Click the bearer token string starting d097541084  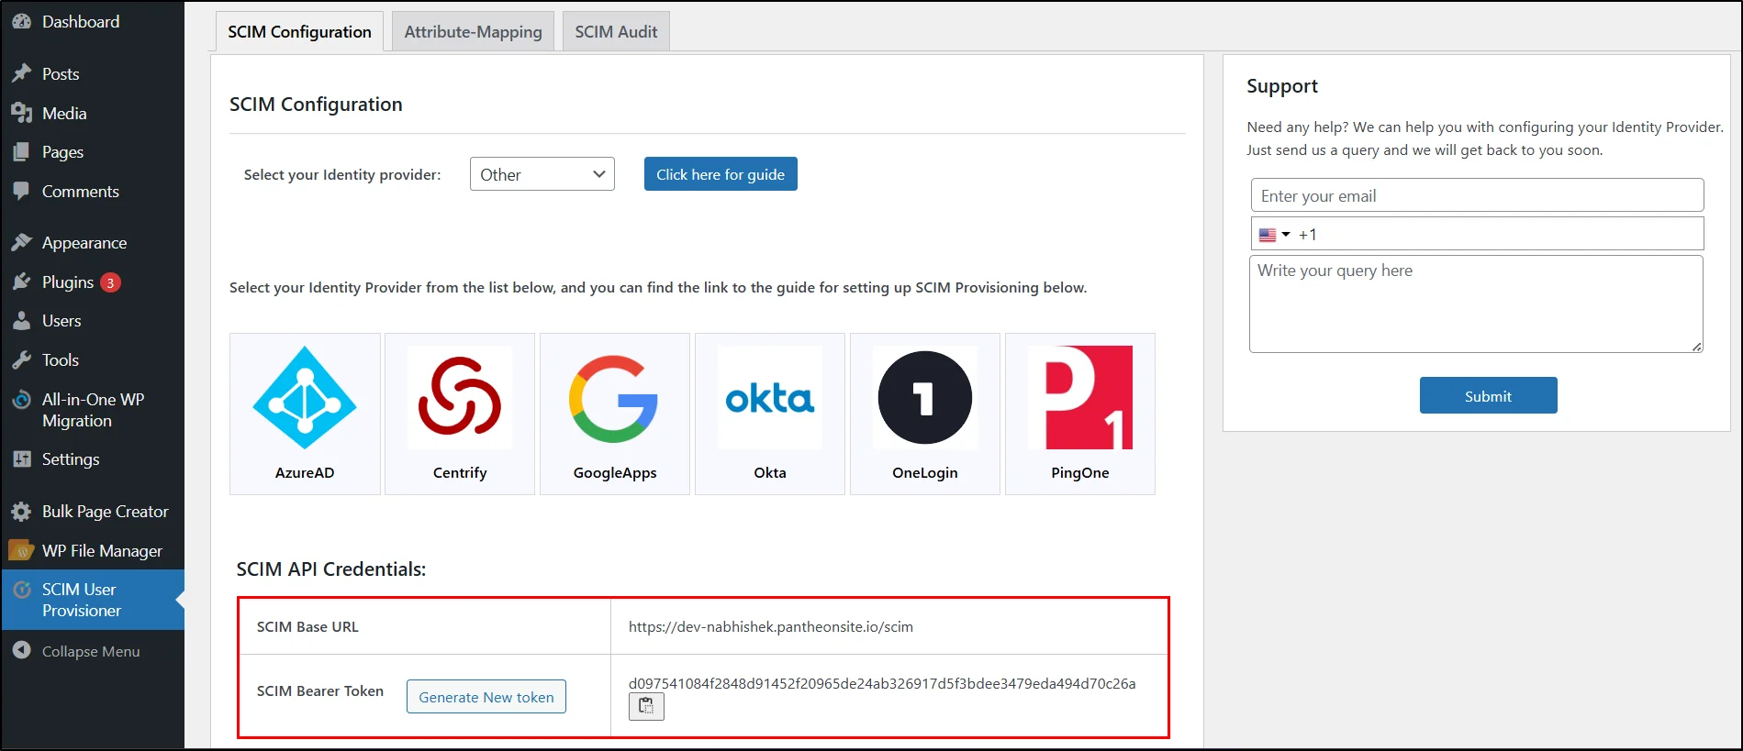point(882,683)
